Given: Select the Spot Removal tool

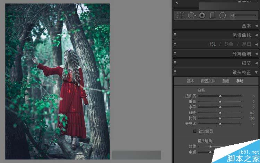Looking at the screenshot, I should [x=192, y=15].
